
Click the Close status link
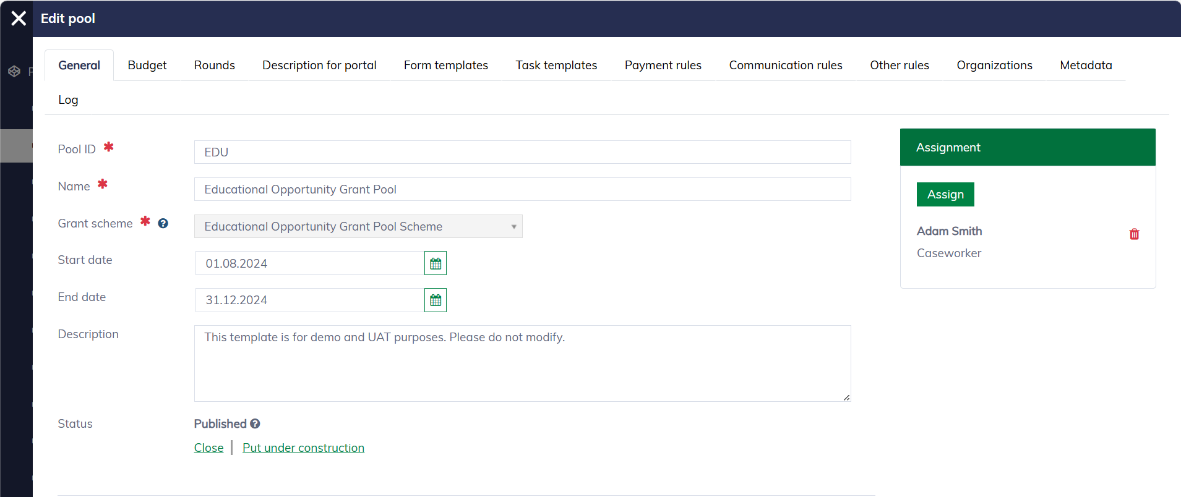[208, 448]
